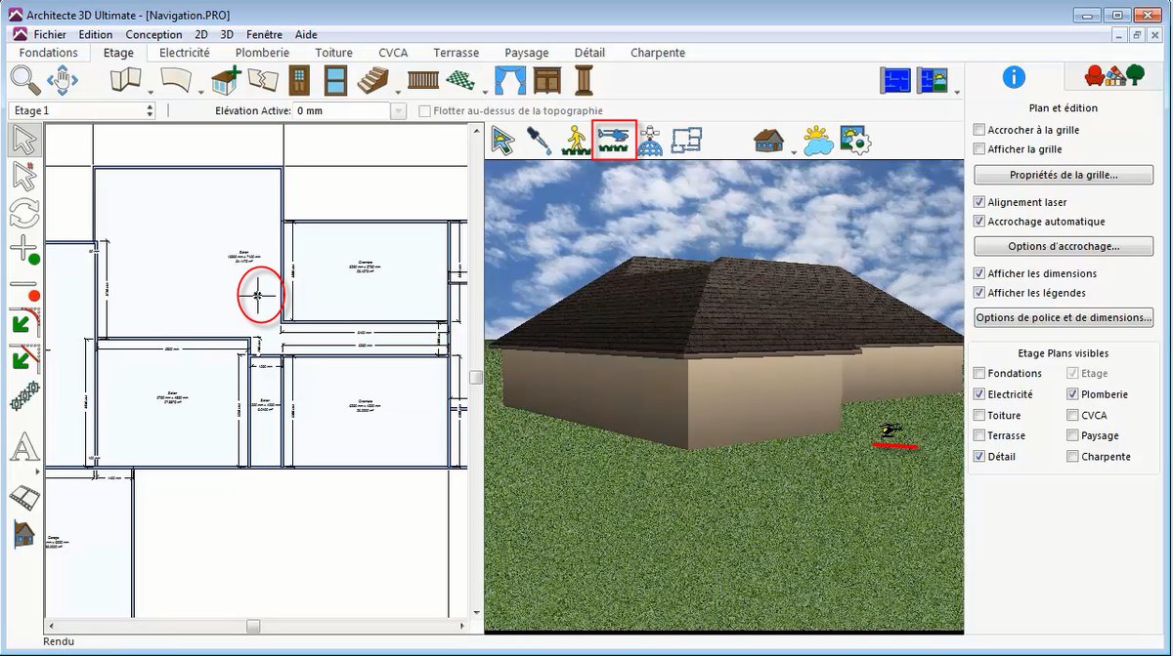The height and width of the screenshot is (656, 1173).
Task: Select the column tool
Action: pyautogui.click(x=584, y=80)
